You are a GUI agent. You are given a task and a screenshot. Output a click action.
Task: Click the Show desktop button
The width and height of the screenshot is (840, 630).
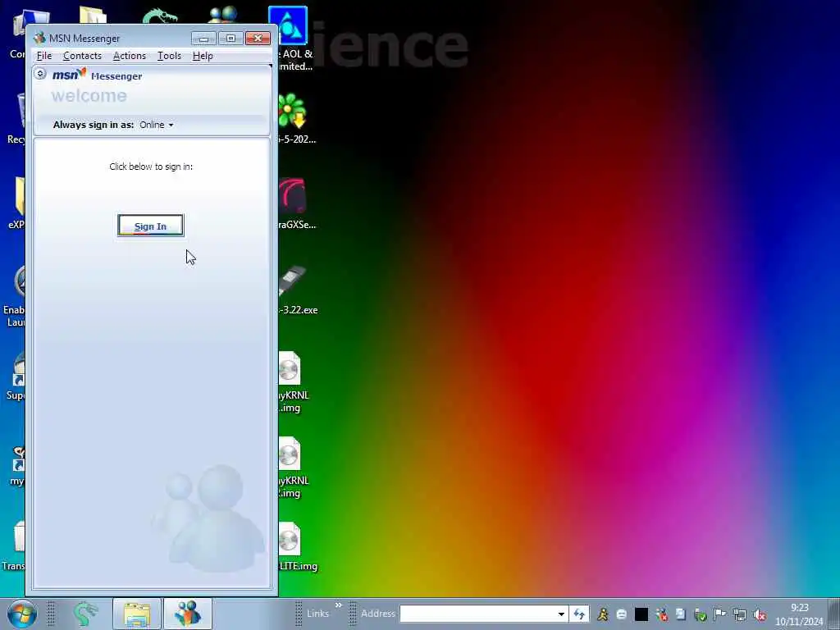point(833,614)
